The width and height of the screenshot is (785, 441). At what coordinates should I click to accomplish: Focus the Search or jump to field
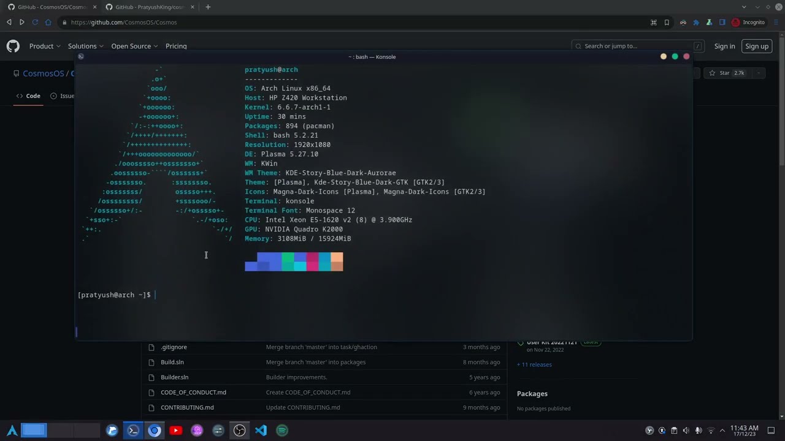pos(638,46)
